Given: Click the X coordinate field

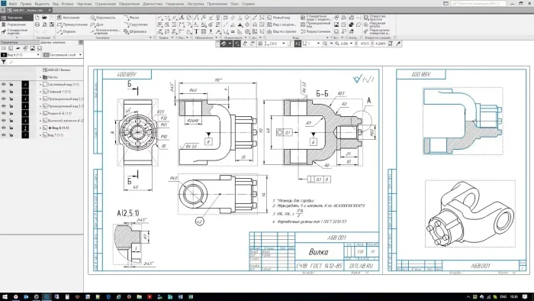Looking at the screenshot, I should (365, 44).
